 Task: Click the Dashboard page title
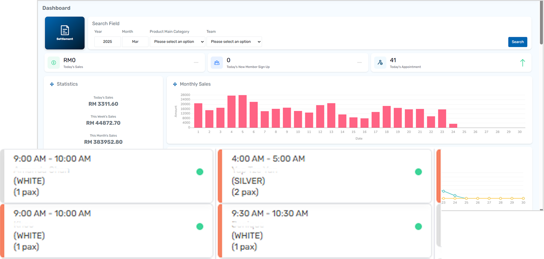click(x=56, y=8)
